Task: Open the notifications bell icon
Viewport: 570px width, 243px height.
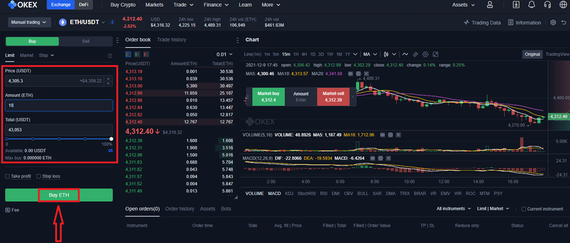Action: pos(532,5)
